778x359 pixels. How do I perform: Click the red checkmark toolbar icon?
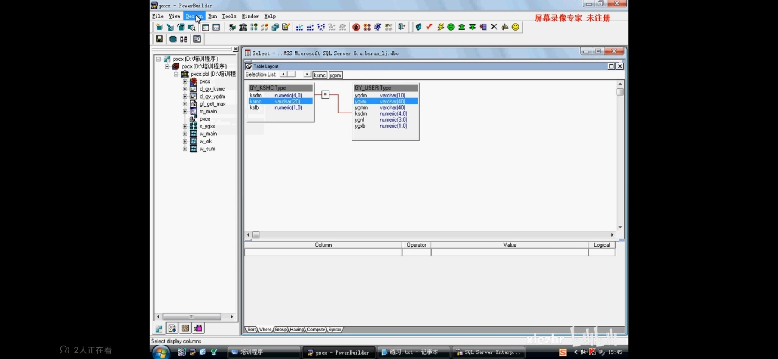point(429,27)
